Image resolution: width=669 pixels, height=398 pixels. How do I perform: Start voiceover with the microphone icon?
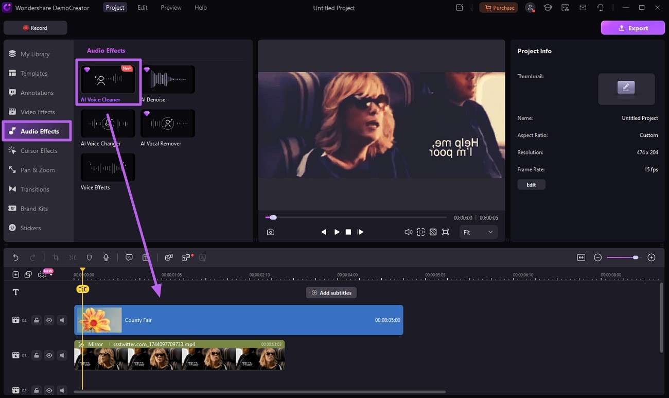click(106, 257)
